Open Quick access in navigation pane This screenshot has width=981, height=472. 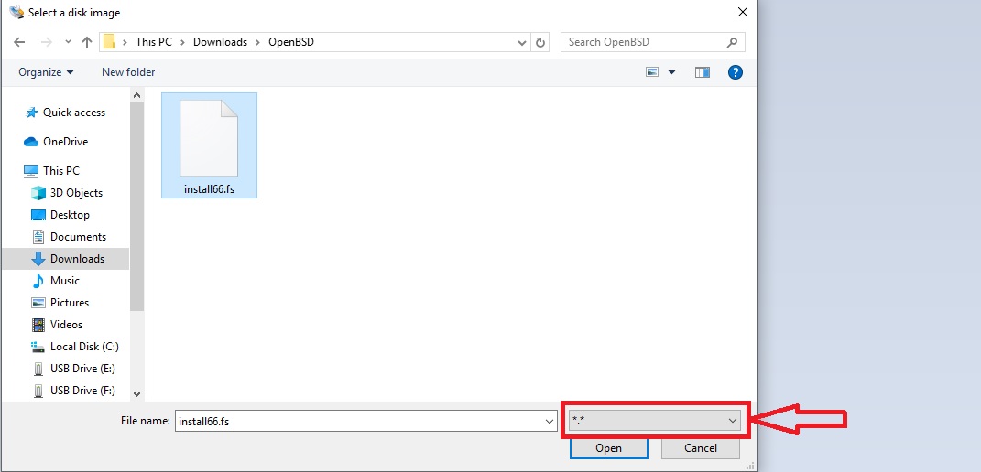click(74, 113)
